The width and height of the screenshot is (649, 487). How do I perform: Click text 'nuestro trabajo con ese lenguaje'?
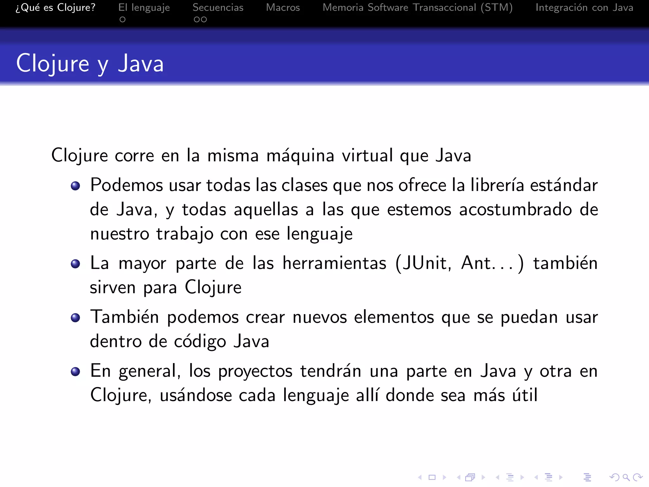pyautogui.click(x=221, y=234)
